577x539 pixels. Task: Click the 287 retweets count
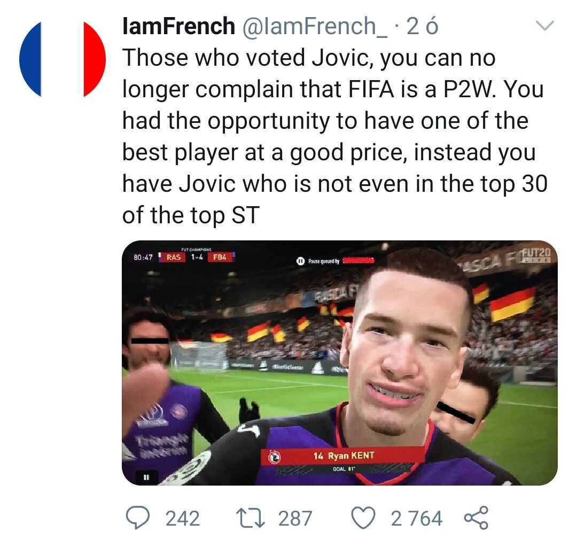[x=295, y=518]
